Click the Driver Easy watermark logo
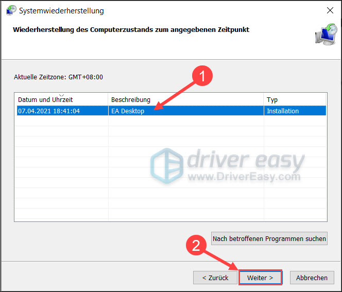 click(167, 164)
